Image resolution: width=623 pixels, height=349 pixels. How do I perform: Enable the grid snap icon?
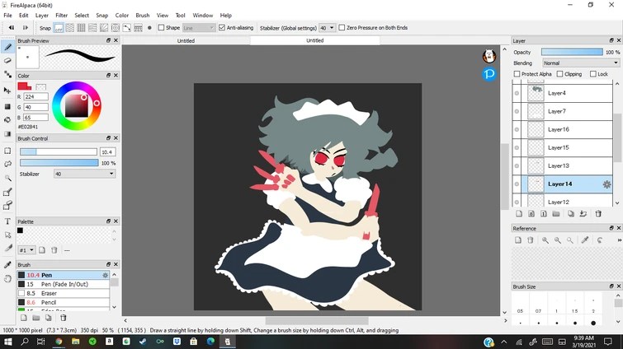(x=81, y=28)
